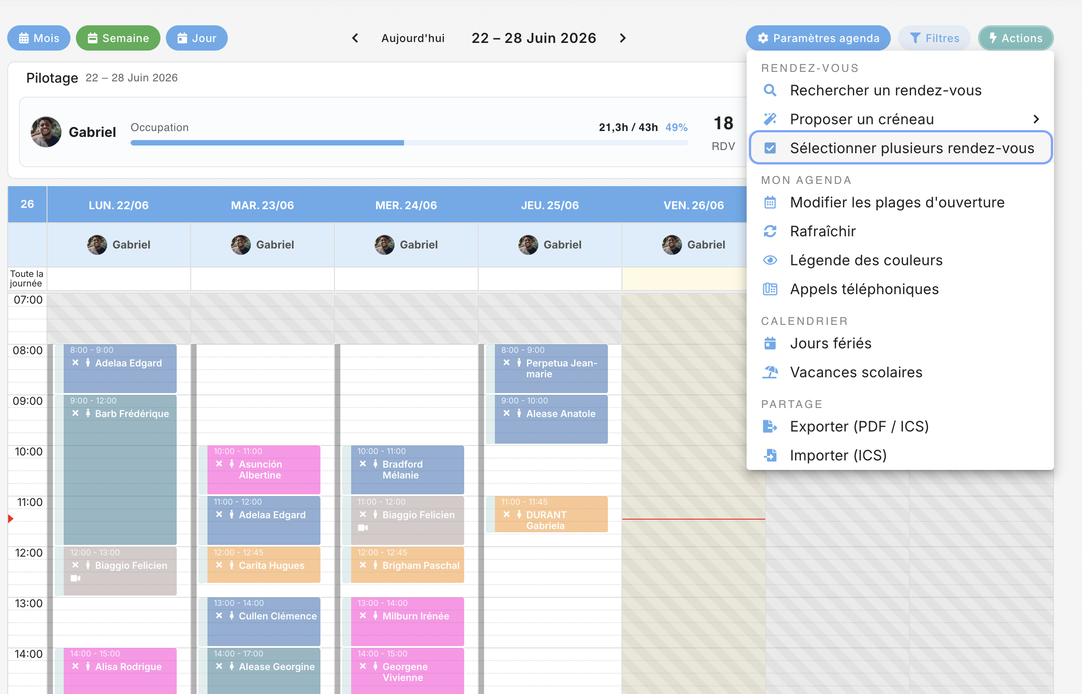The height and width of the screenshot is (694, 1082).
Task: Click video camera icon on Wednesday Biaggio Felicien appointment
Action: (363, 528)
